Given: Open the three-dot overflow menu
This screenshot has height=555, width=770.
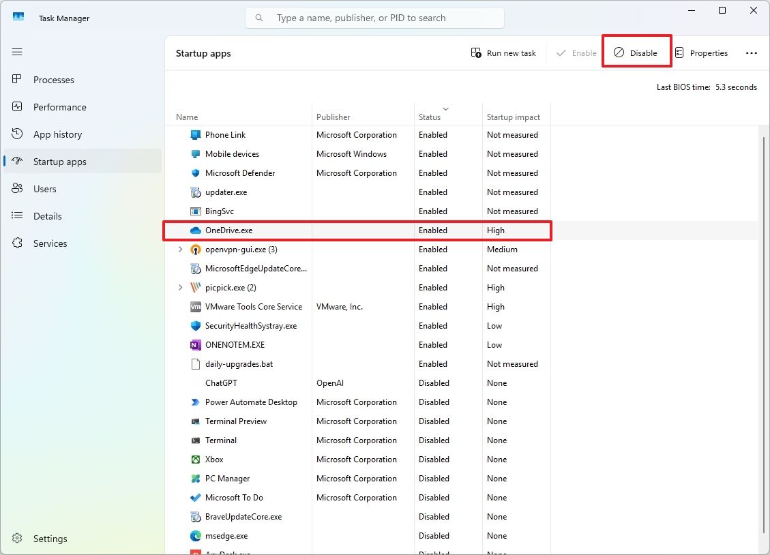Looking at the screenshot, I should (x=751, y=52).
